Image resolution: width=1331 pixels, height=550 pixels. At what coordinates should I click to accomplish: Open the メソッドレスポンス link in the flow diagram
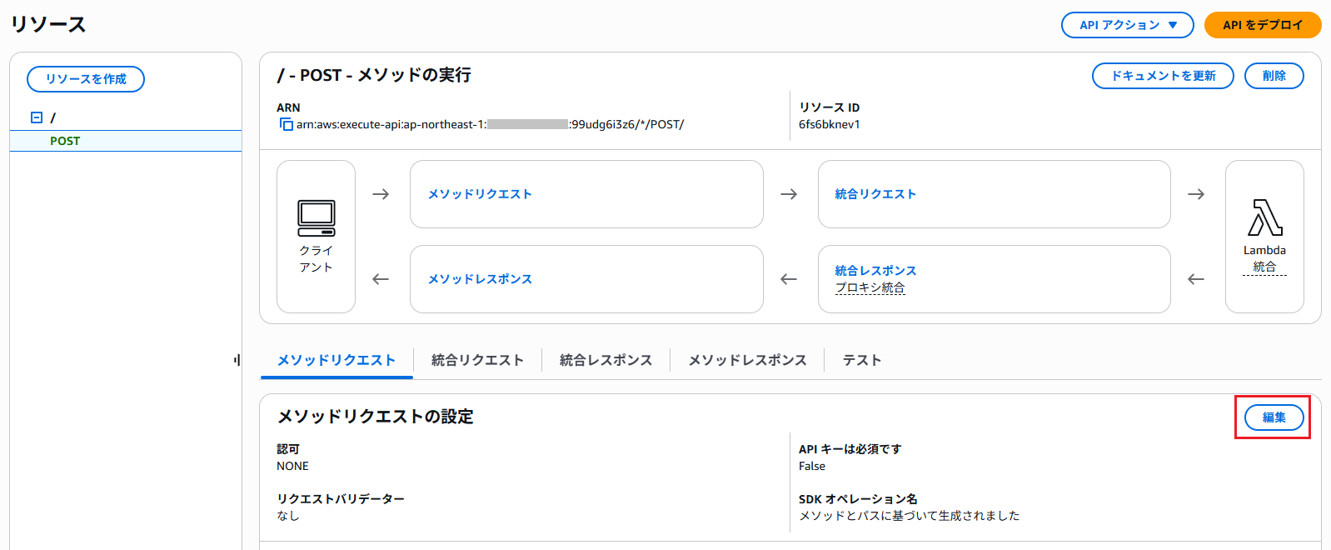[480, 279]
